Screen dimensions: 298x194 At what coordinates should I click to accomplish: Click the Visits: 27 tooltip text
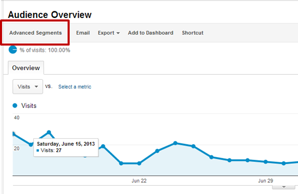[51, 150]
